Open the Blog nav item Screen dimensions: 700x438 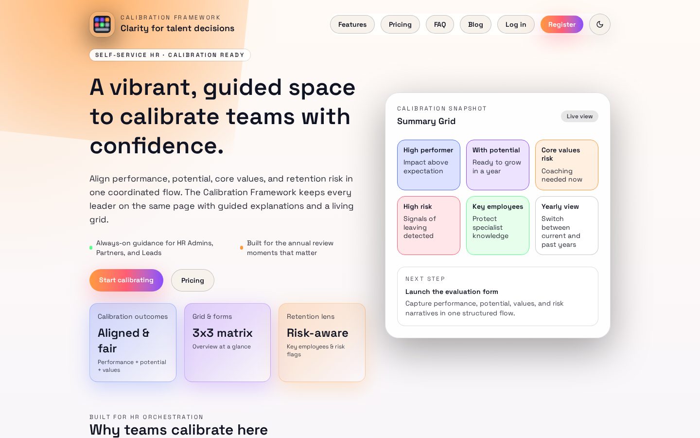point(475,24)
